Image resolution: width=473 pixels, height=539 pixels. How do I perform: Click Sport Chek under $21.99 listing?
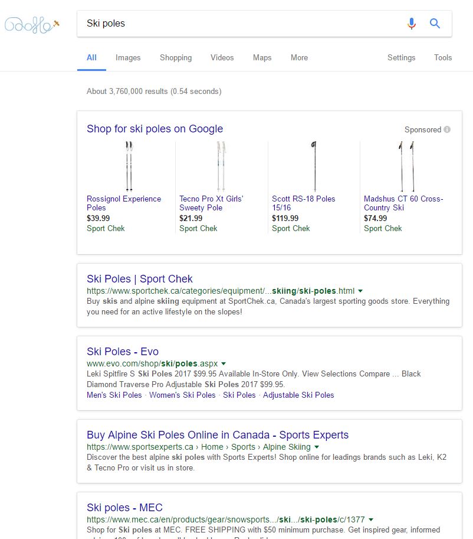point(198,229)
